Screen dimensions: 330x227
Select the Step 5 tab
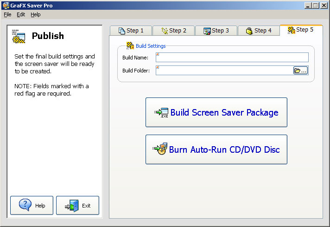click(x=301, y=30)
